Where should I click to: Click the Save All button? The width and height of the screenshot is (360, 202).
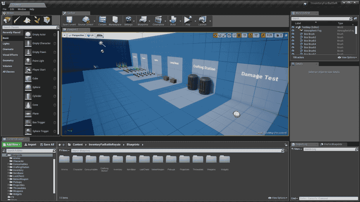click(x=47, y=145)
